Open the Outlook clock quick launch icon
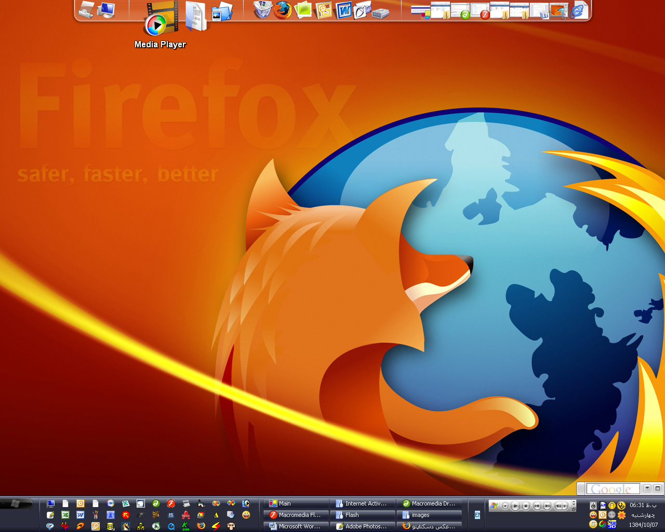The width and height of the screenshot is (665, 532). point(80,503)
